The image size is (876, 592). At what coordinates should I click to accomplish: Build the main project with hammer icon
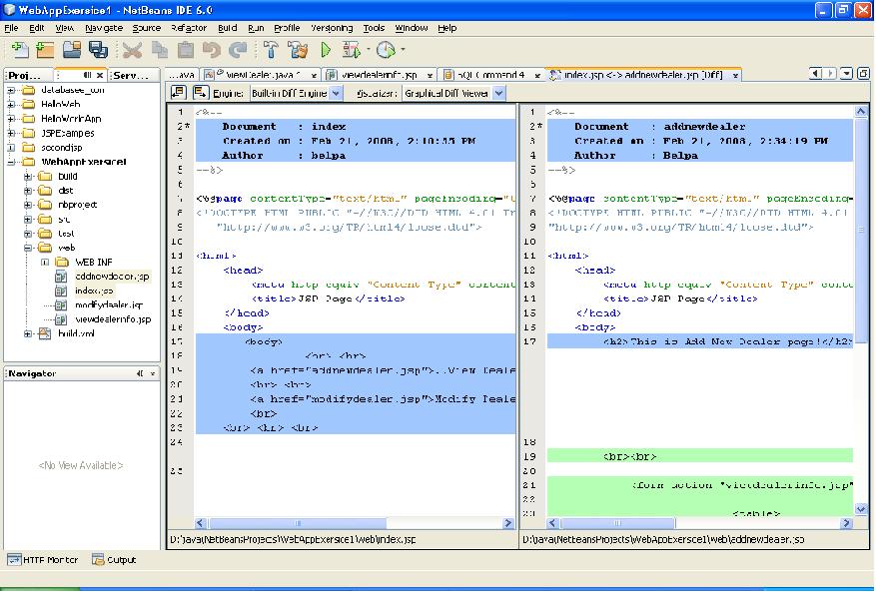click(x=271, y=50)
